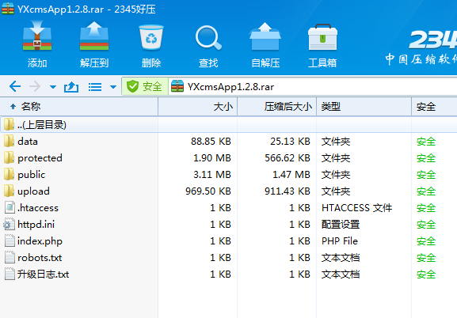This screenshot has width=457, height=318.
Task: Sort by 类型 column header
Action: (364, 107)
